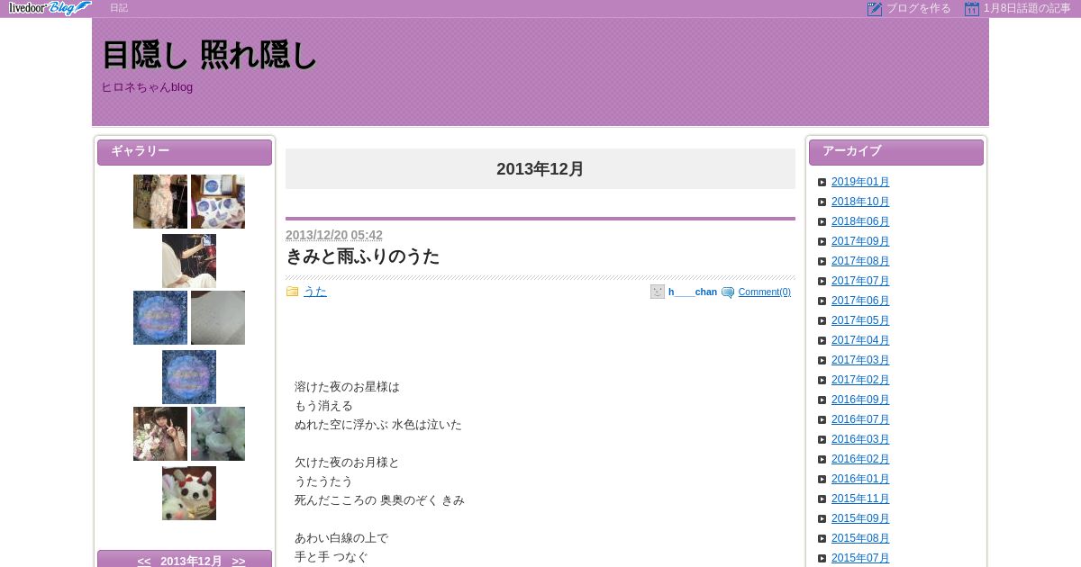Click the post timestamp 2013/12/20 05:42
Screen dimensions: 1081x567
334,235
